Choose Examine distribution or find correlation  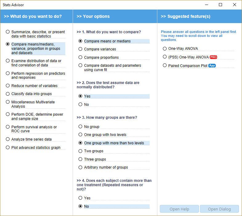(8, 61)
